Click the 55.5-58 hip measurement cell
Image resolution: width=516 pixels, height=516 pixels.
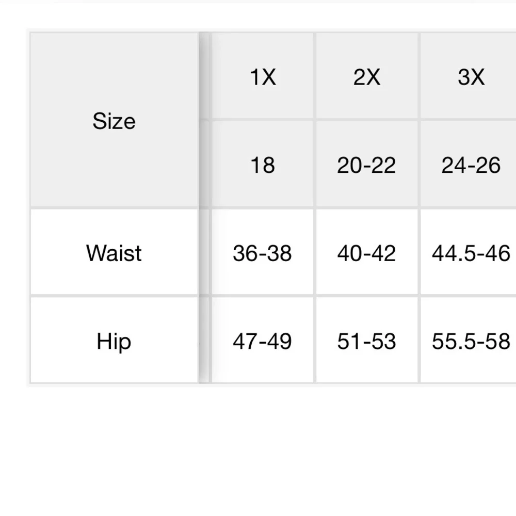point(471,341)
